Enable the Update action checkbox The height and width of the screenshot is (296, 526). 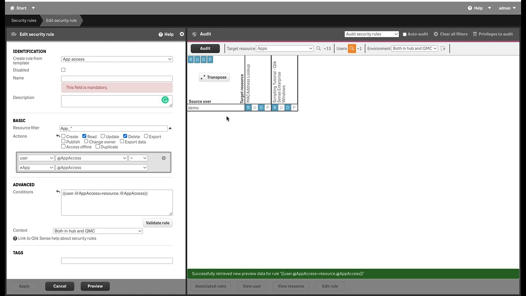tap(103, 136)
